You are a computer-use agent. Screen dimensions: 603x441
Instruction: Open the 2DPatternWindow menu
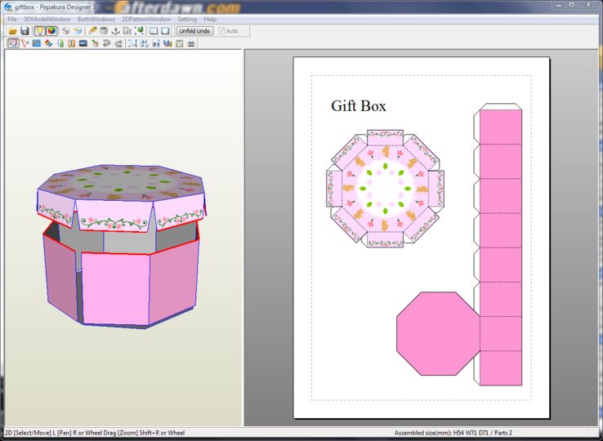pos(146,19)
